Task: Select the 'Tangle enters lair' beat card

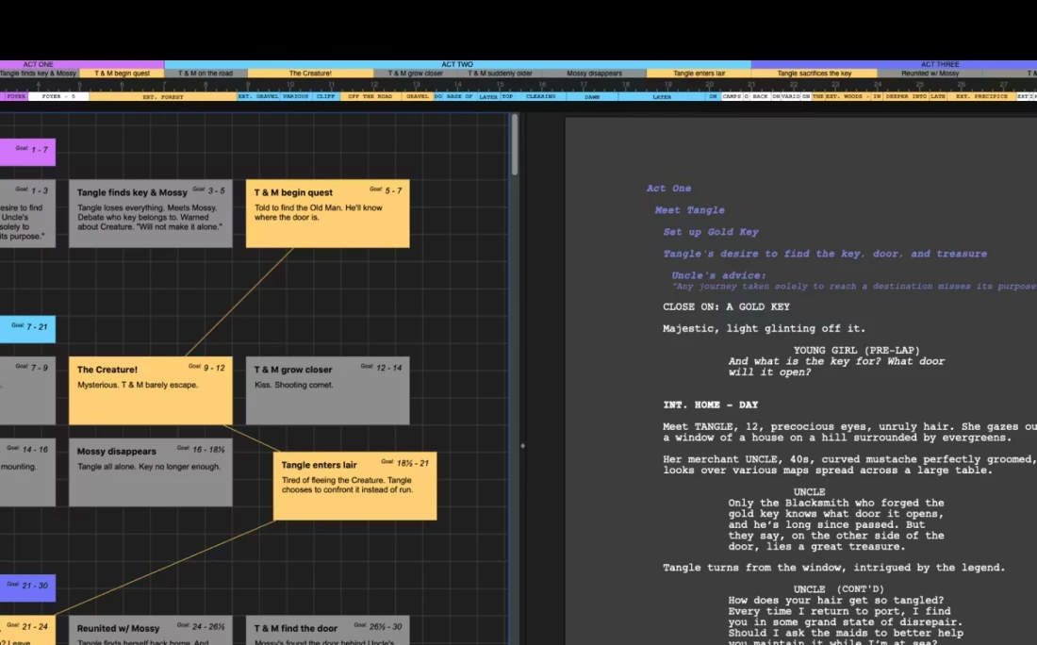Action: tap(354, 486)
